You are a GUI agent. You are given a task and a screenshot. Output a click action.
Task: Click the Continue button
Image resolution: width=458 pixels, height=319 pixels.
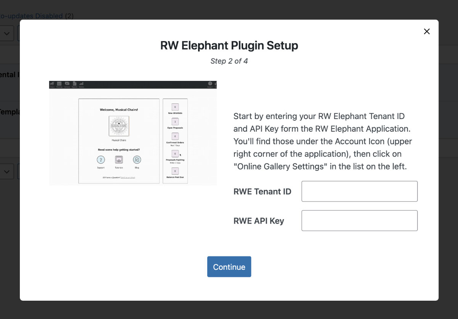coord(229,267)
